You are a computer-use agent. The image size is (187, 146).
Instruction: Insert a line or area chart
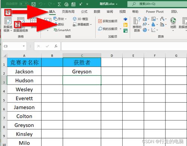145,24
